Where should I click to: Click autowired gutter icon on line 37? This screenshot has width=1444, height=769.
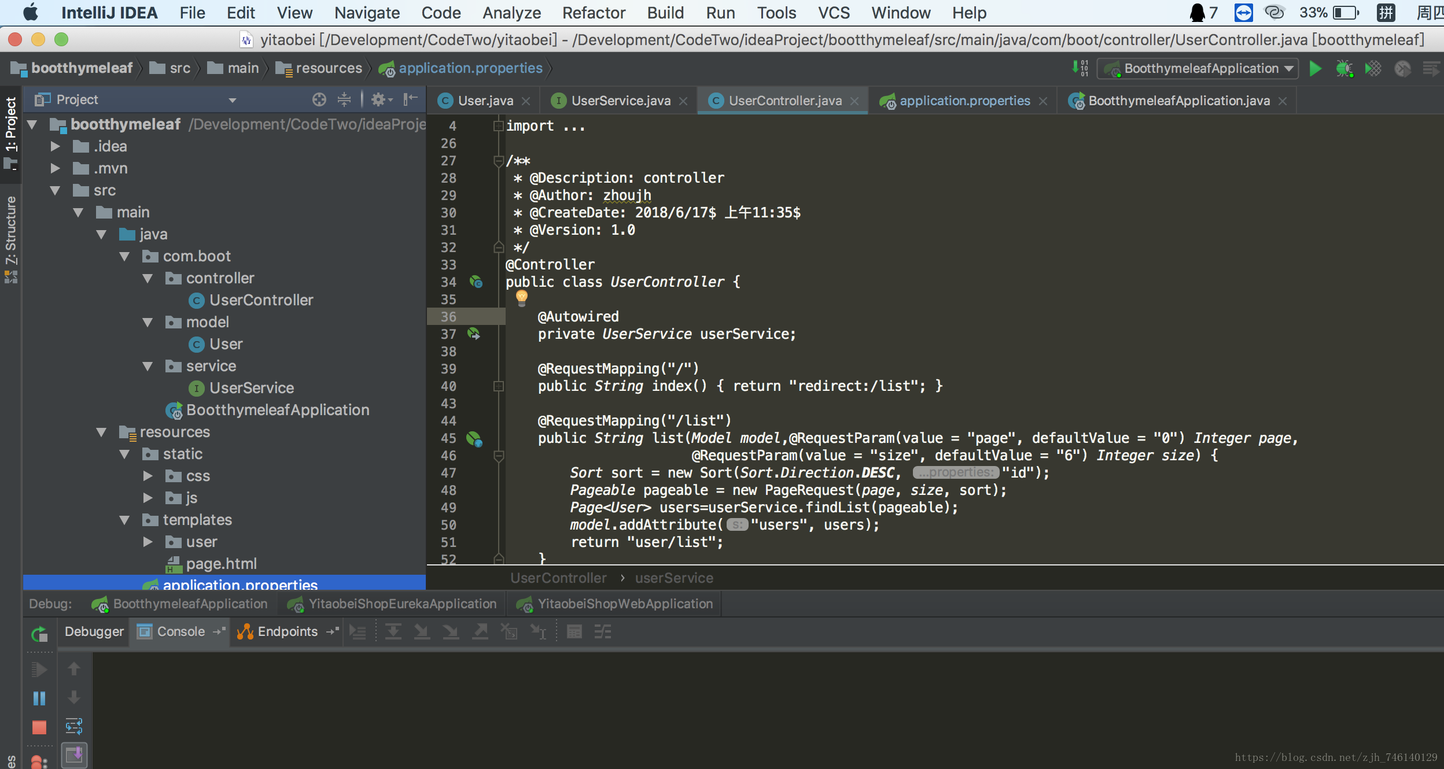474,334
